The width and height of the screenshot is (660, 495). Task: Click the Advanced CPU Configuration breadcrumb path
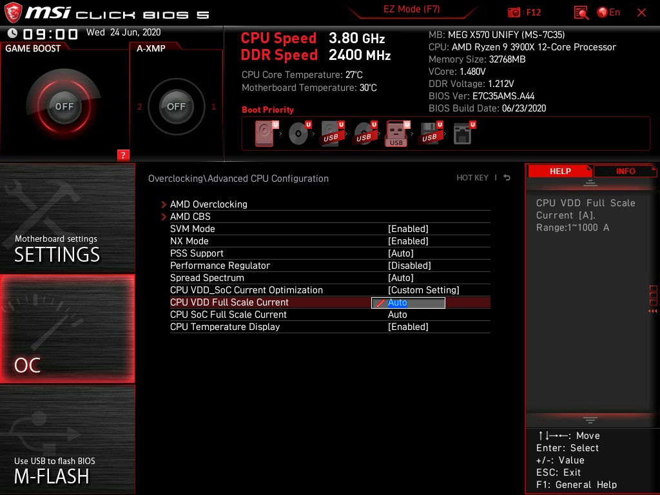tap(238, 179)
